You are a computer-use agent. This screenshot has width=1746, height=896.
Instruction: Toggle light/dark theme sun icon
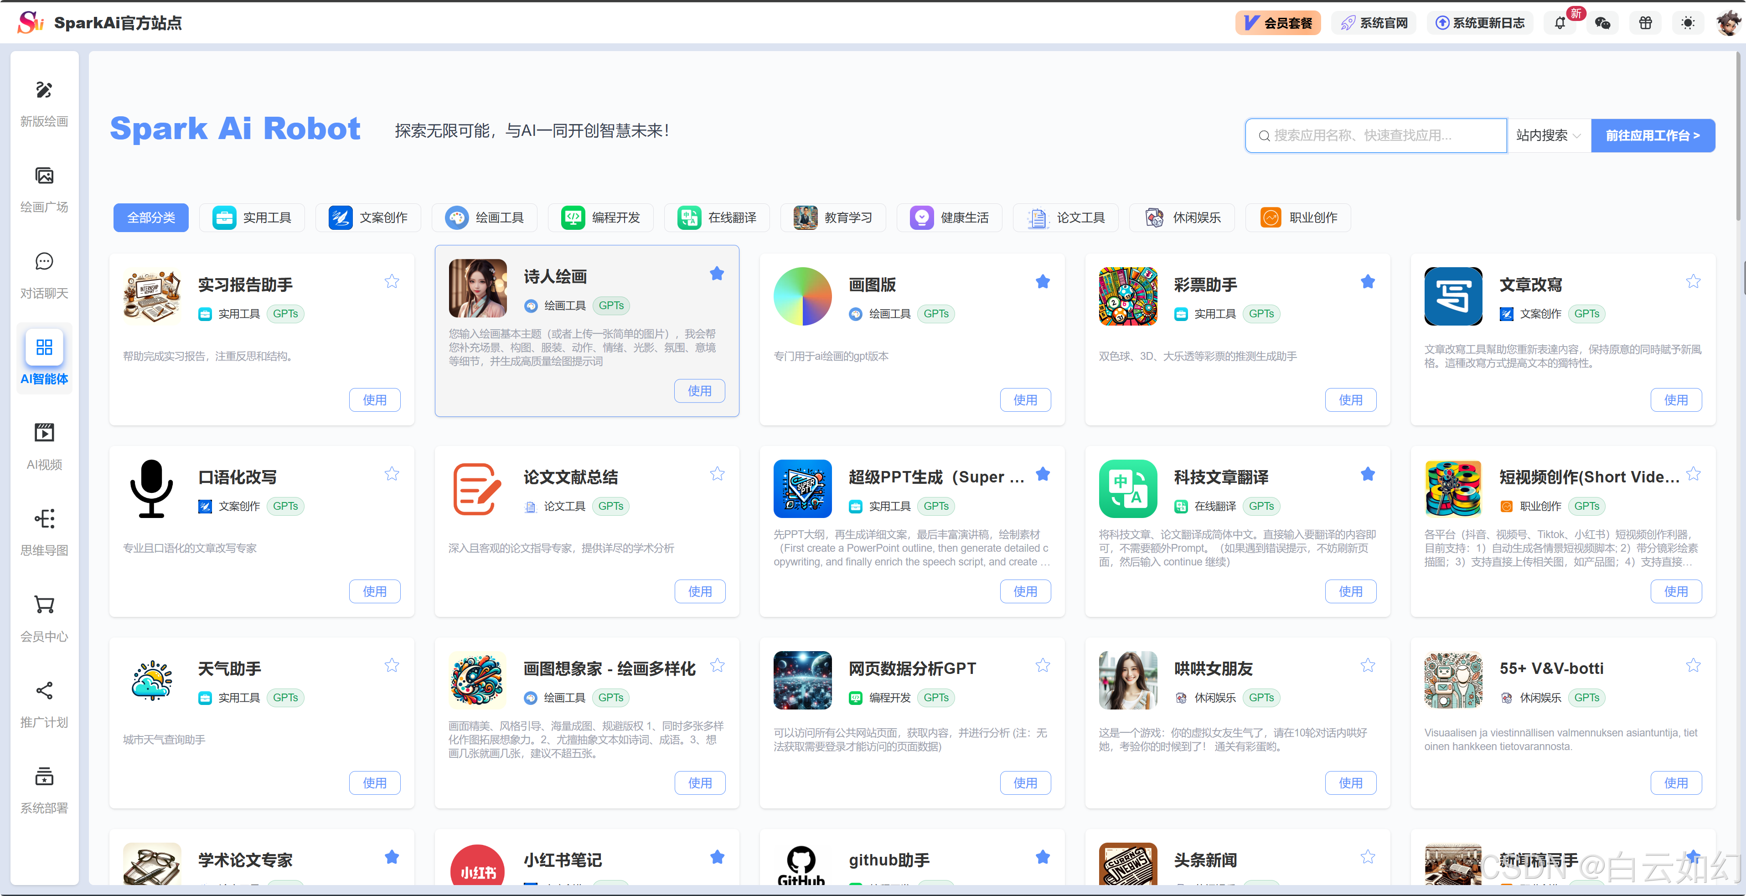(1688, 23)
